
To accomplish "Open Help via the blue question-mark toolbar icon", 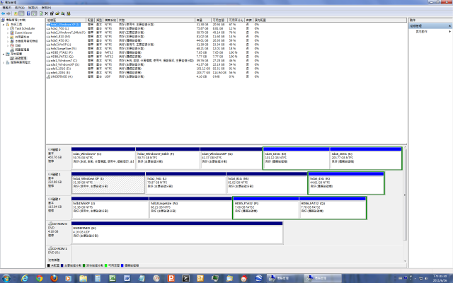I will click(x=28, y=13).
